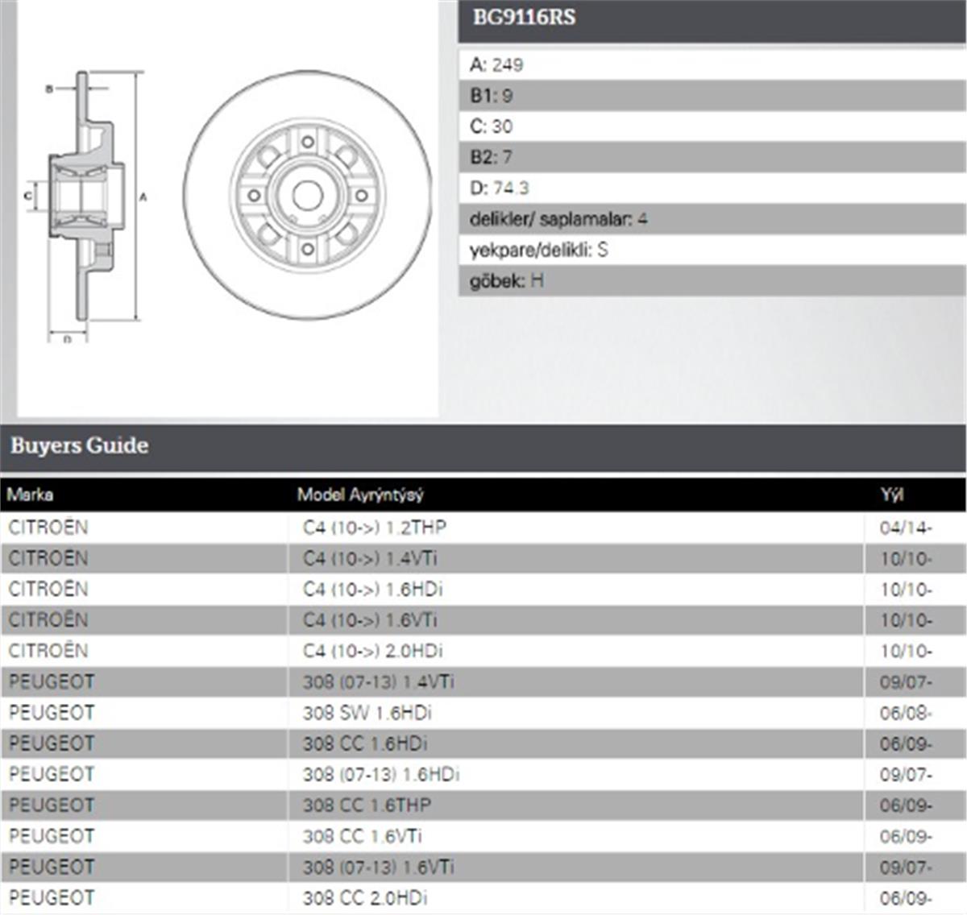Click the PEUGEOT brand in 308 CC 2.0HDi row
The image size is (967, 915).
coord(52,897)
